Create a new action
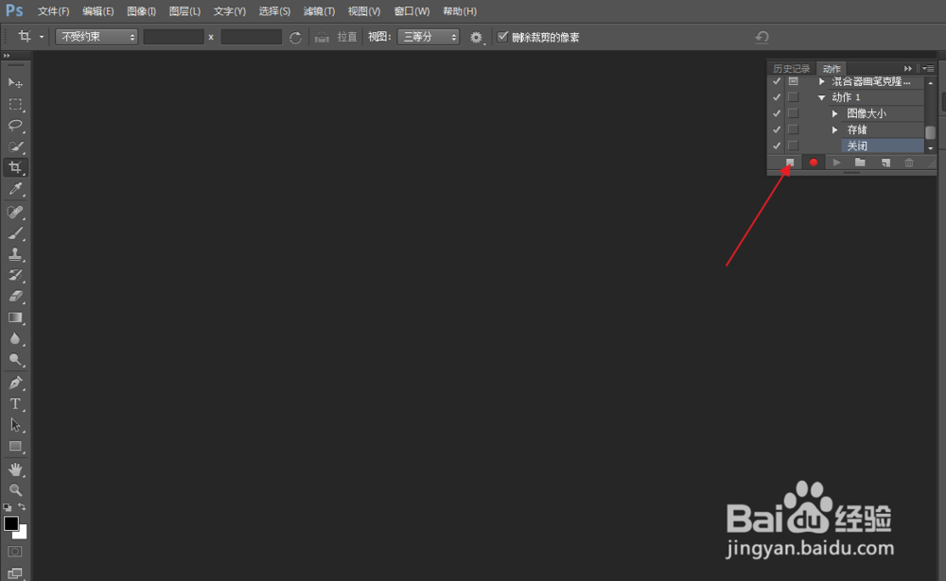The image size is (946, 581). coord(885,162)
